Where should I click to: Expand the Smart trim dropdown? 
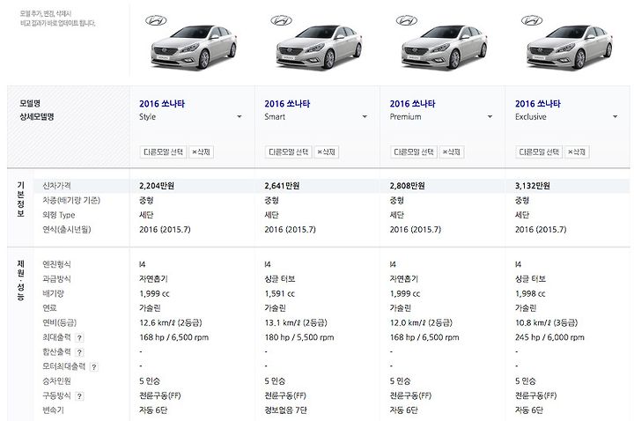pyautogui.click(x=365, y=117)
